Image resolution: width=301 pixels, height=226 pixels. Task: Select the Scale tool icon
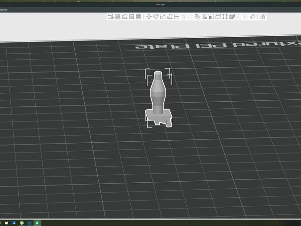(x=163, y=17)
